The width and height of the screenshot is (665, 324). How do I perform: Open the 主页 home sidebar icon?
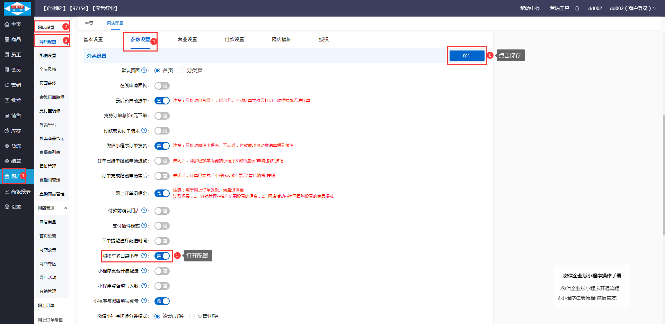(13, 24)
